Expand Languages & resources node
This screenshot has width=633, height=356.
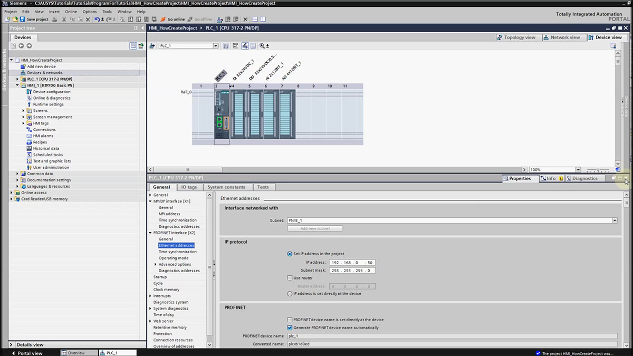click(x=17, y=186)
